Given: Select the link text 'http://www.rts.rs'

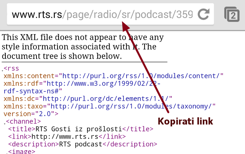Looking at the screenshot, I should (x=65, y=137).
